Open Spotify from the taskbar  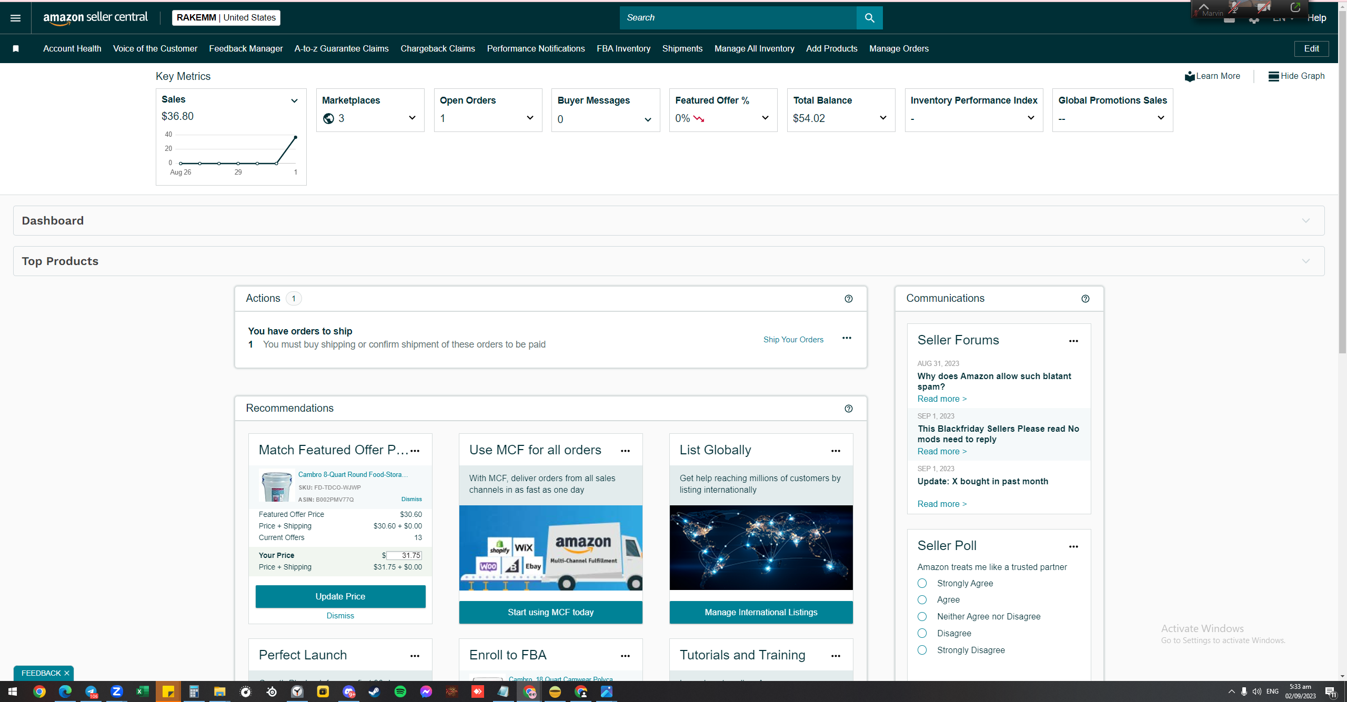click(400, 691)
